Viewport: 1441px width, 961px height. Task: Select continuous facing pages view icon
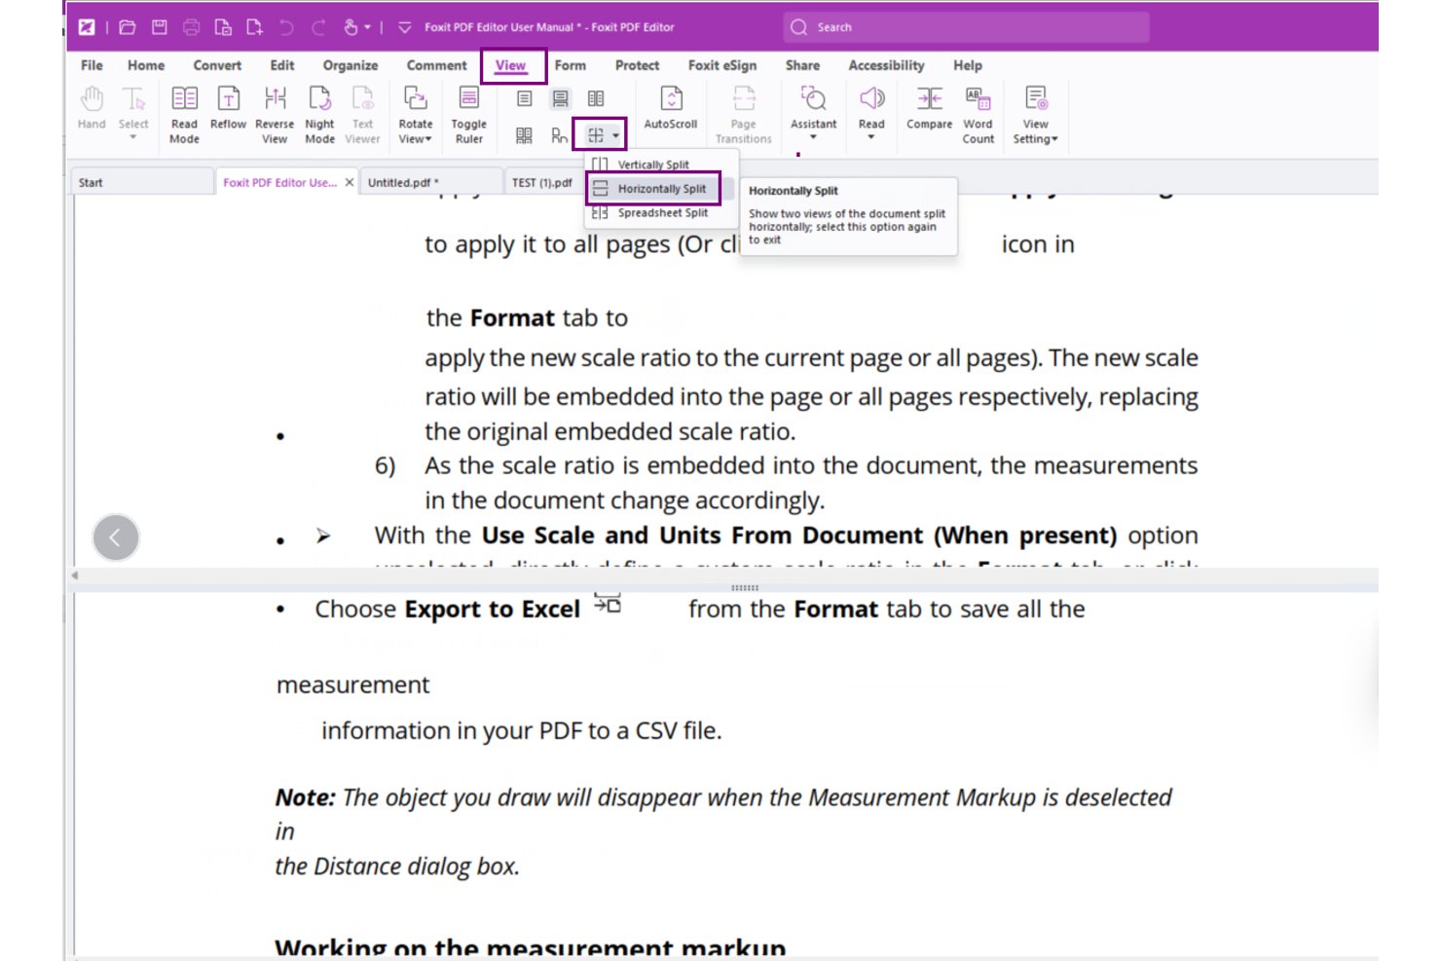(x=524, y=135)
